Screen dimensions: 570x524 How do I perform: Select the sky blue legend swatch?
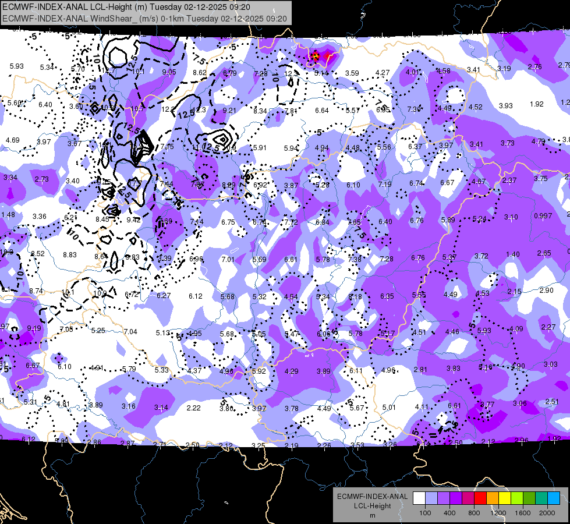[554, 498]
